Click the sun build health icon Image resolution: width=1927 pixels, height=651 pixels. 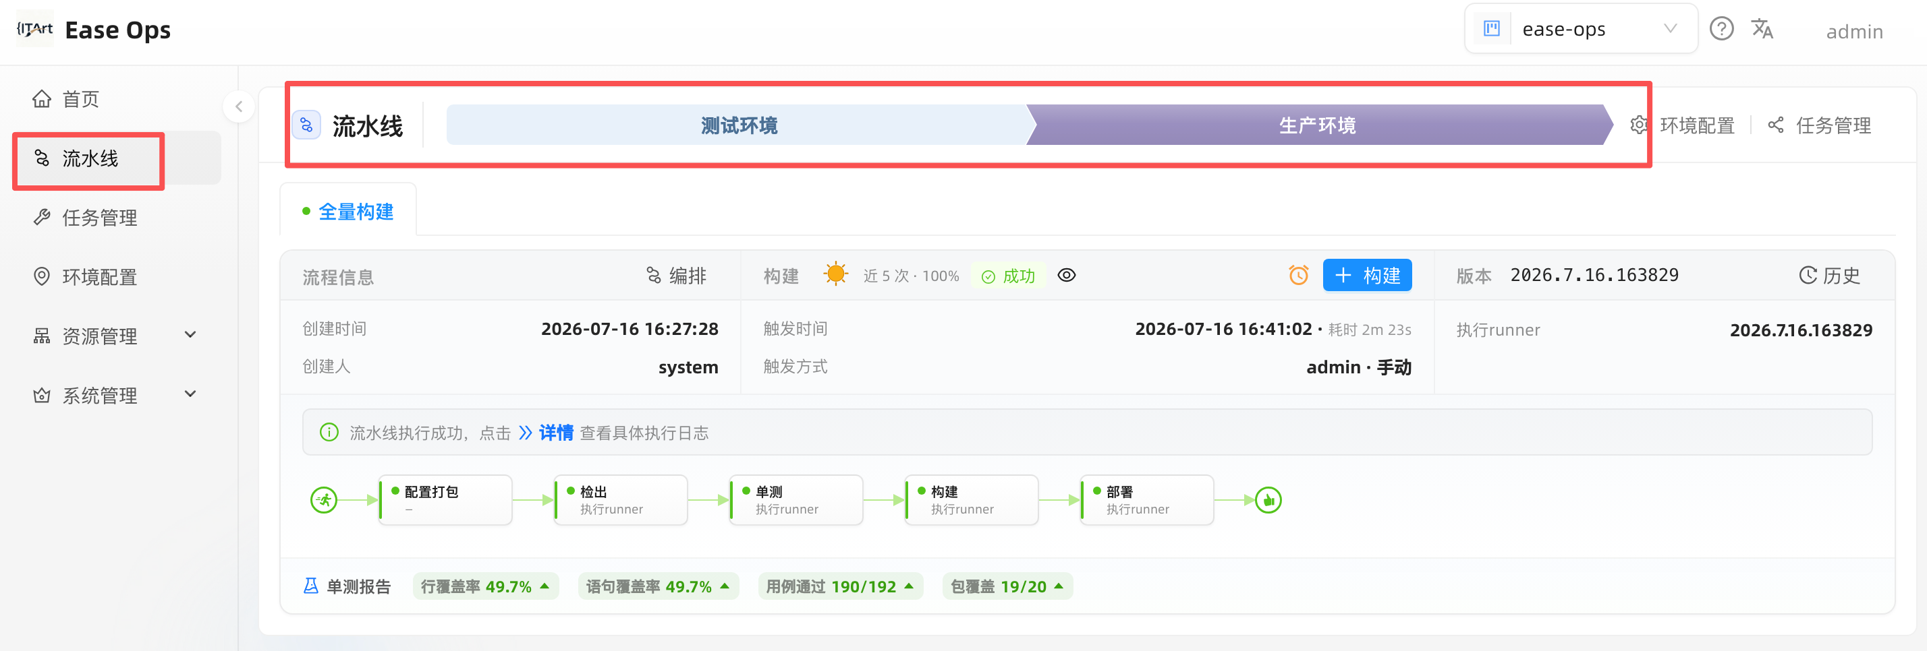coord(835,274)
